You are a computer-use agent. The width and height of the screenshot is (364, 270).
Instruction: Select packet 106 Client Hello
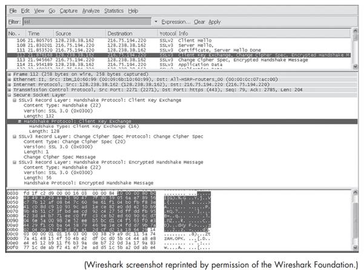pyautogui.click(x=179, y=41)
